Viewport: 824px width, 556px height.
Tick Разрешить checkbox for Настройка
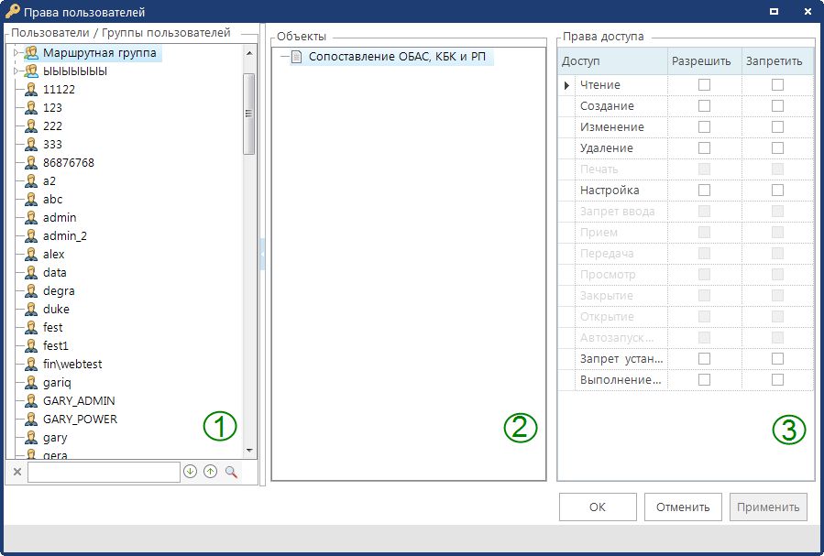click(704, 190)
